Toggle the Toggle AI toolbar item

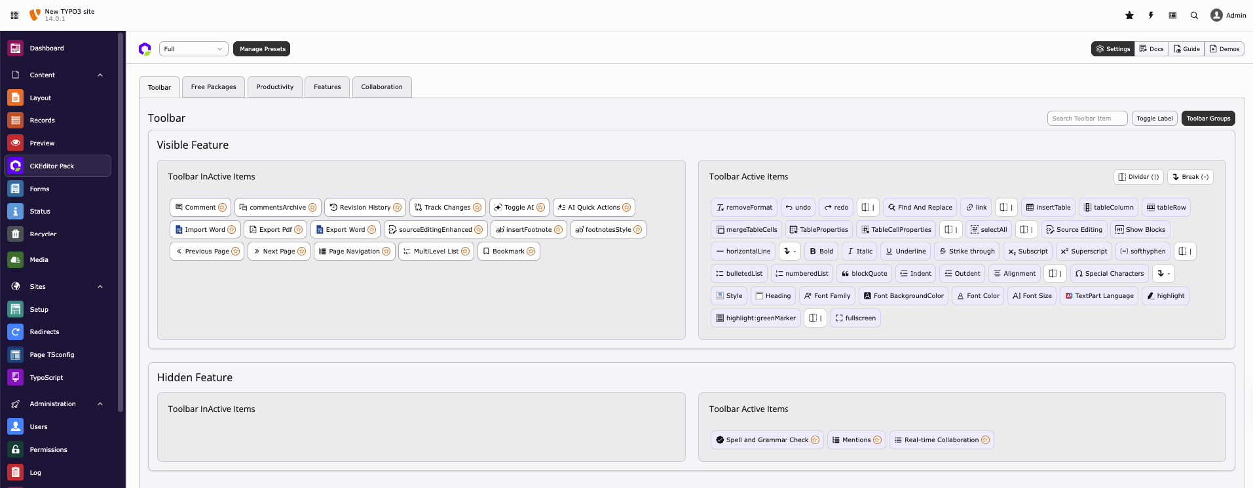[x=519, y=208]
